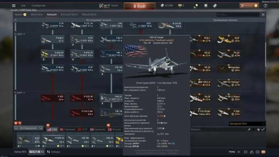Select the P-47D-25 crew slot 2
Viewport: 279px width, 157px height.
pyautogui.click(x=53, y=140)
